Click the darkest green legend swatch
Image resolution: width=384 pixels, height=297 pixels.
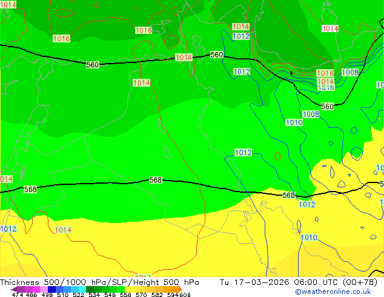pos(90,289)
